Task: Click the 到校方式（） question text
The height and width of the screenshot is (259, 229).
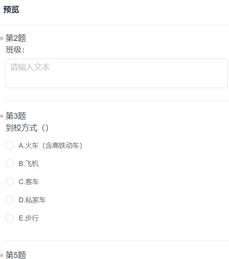Action: click(27, 128)
